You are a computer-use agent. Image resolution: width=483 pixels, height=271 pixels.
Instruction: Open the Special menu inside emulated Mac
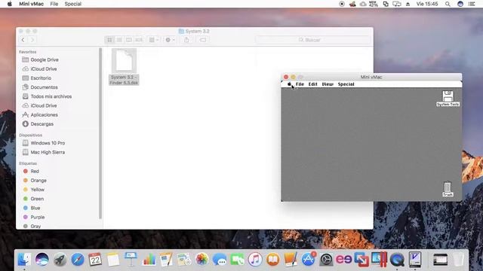click(346, 84)
